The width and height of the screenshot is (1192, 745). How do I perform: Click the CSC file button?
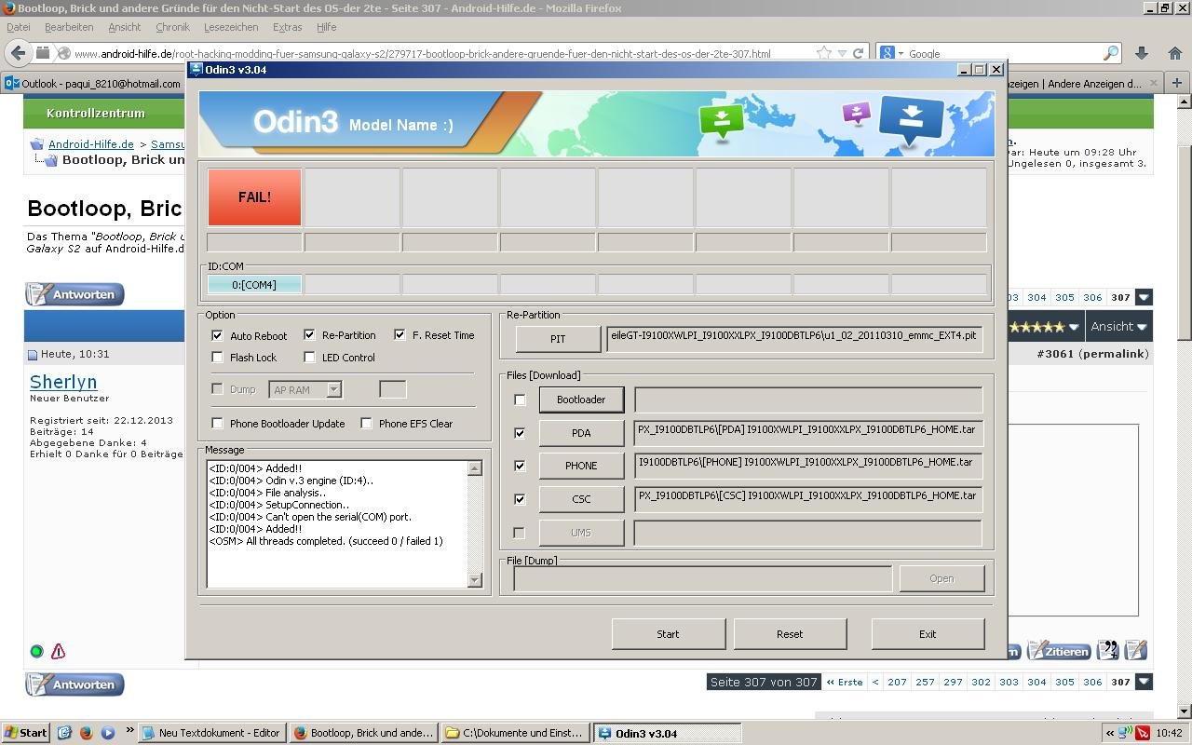click(x=581, y=499)
